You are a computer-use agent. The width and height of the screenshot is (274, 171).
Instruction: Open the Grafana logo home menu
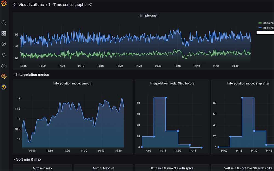coord(4,3)
